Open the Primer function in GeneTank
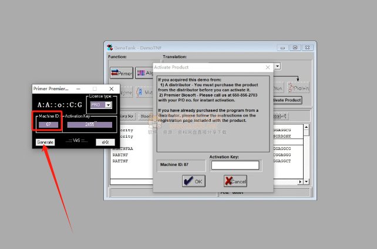 [x=122, y=73]
